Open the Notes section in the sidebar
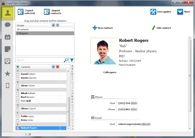The height and width of the screenshot is (138, 195). (7, 49)
